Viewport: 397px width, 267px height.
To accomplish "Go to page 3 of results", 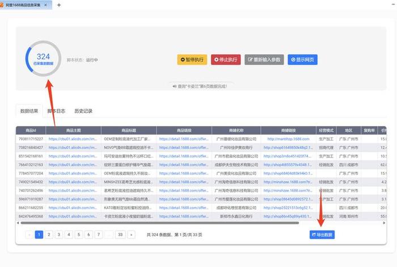I will 59,235.
